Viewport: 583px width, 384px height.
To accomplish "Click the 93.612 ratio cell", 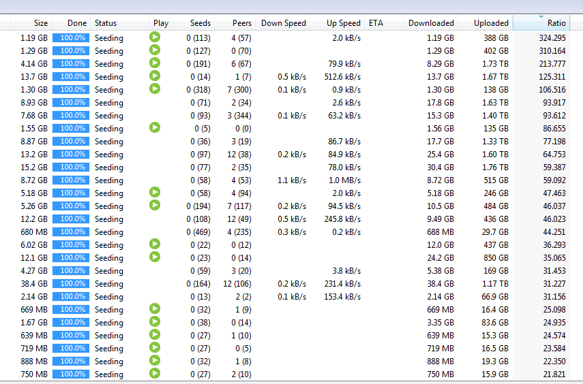I will pos(554,116).
